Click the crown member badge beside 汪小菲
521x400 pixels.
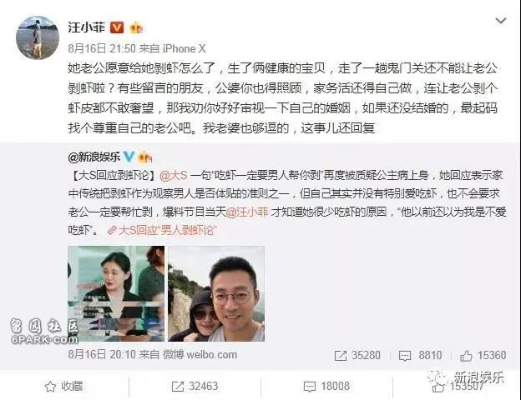click(136, 27)
